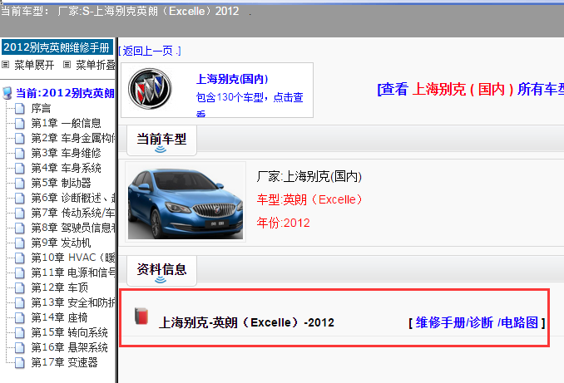564x383 pixels.
Task: Click the page icon beside 序言
Action: (20, 109)
